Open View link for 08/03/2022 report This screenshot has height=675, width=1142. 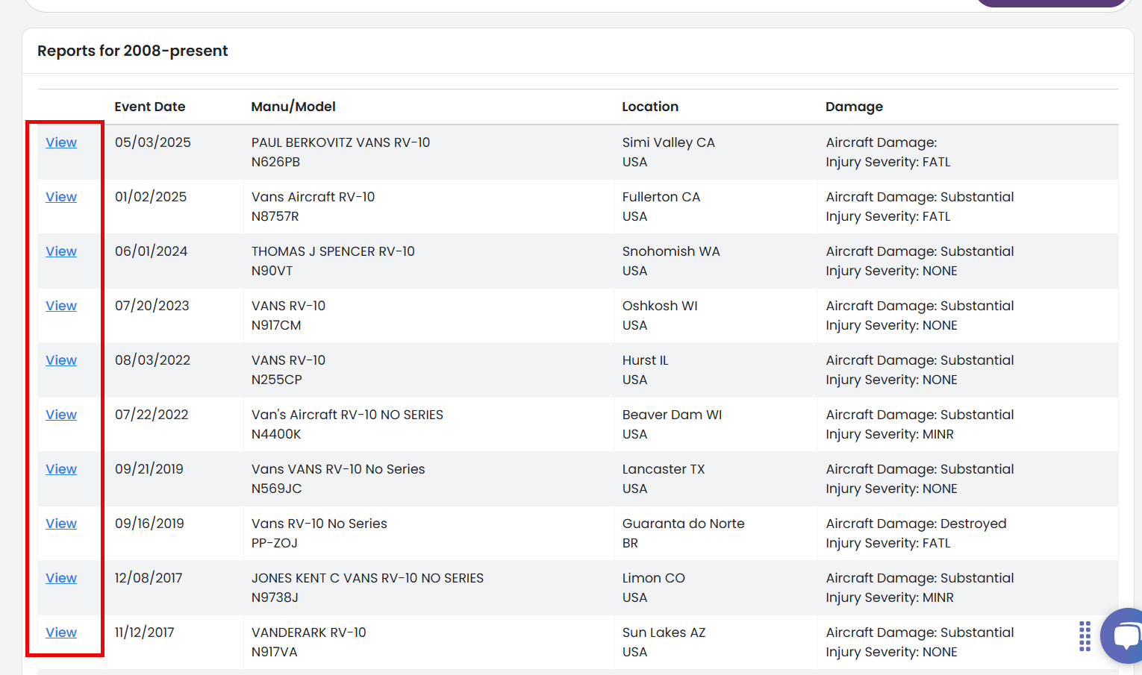point(61,360)
